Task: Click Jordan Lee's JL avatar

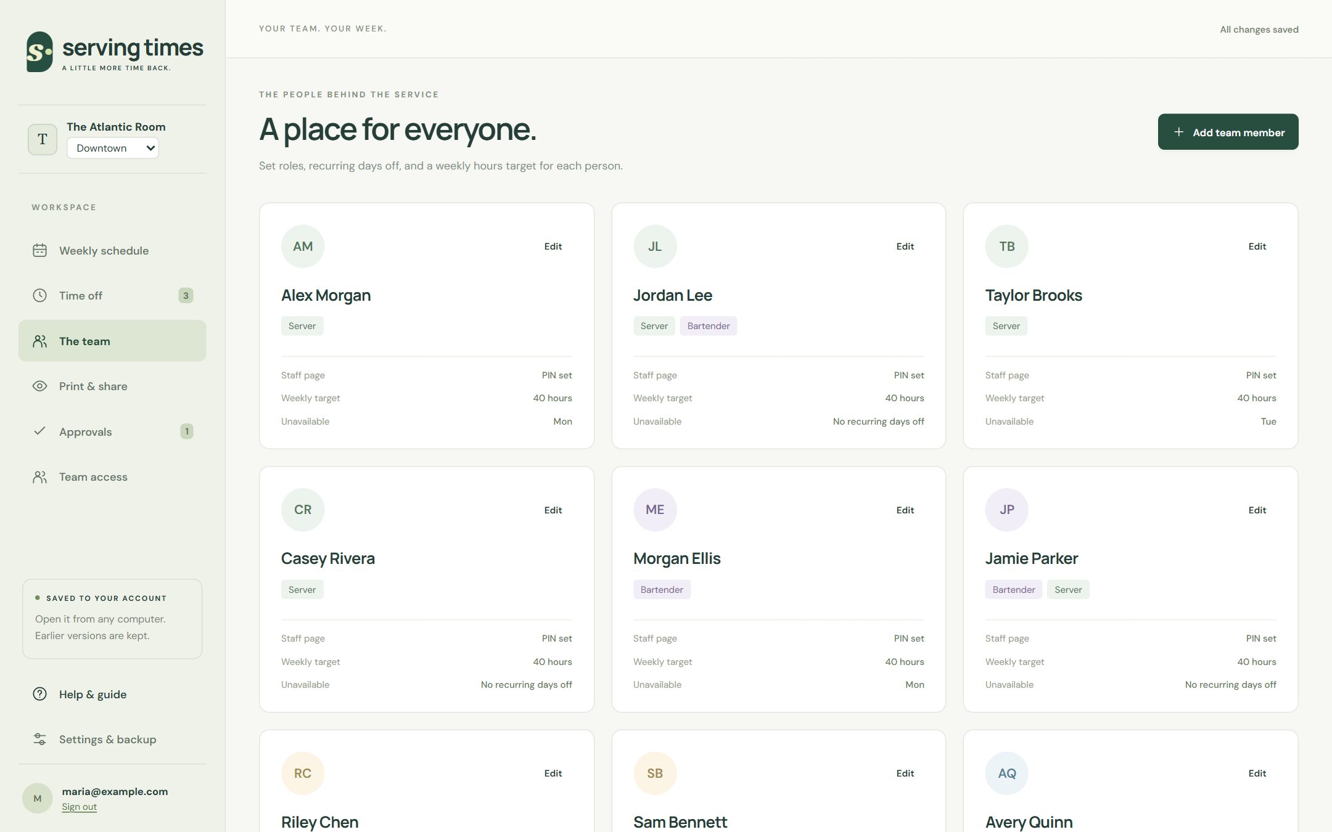Action: click(655, 247)
